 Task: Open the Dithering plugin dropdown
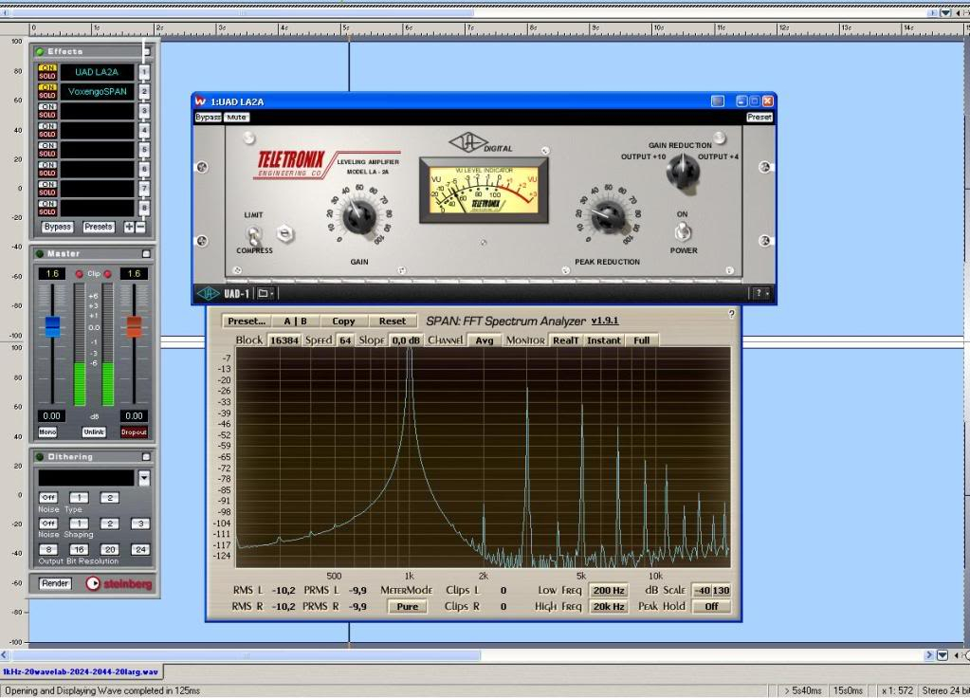tap(144, 478)
